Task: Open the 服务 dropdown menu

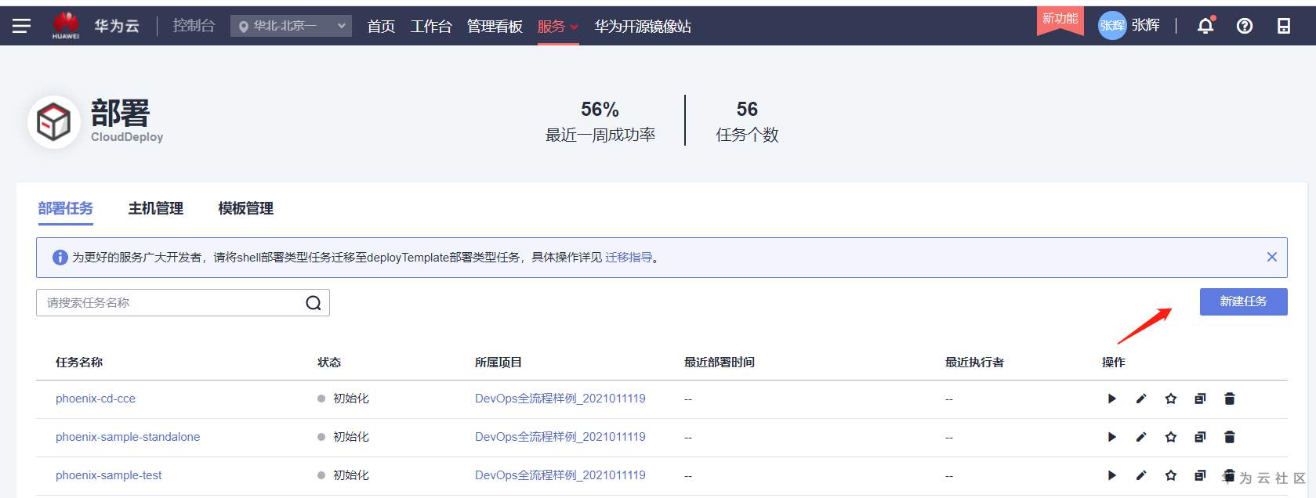Action: click(557, 27)
